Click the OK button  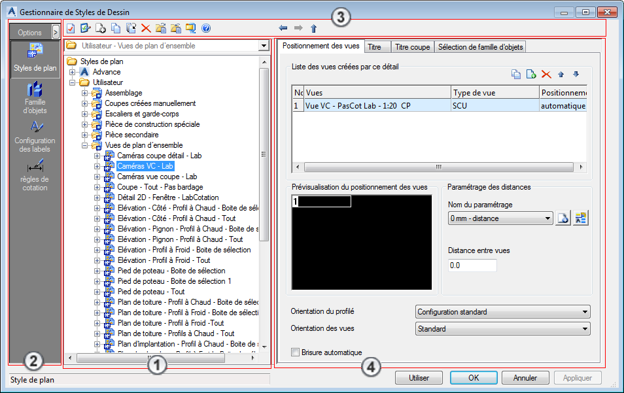474,378
